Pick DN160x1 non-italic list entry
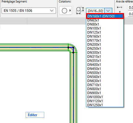Screen dimensions: 133x123 105,36
